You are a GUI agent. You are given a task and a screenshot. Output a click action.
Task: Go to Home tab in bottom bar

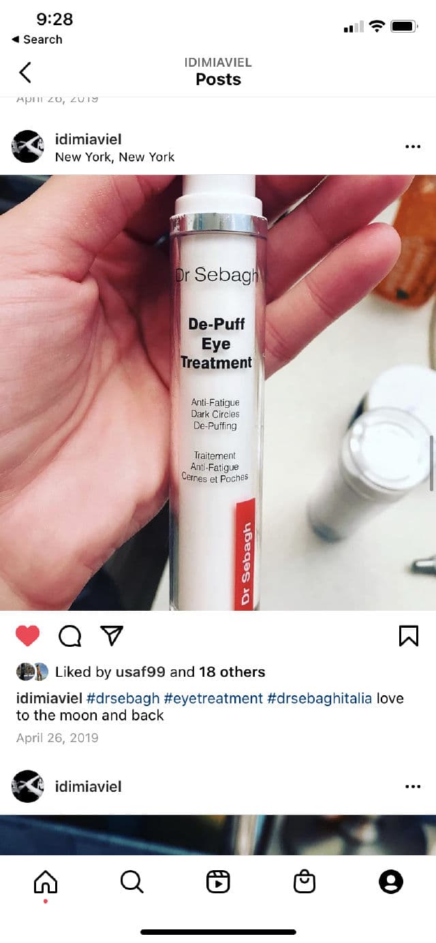pos(46,882)
